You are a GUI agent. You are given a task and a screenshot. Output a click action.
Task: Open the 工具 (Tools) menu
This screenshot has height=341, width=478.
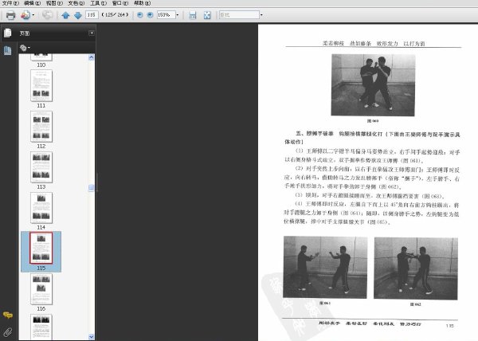point(98,3)
